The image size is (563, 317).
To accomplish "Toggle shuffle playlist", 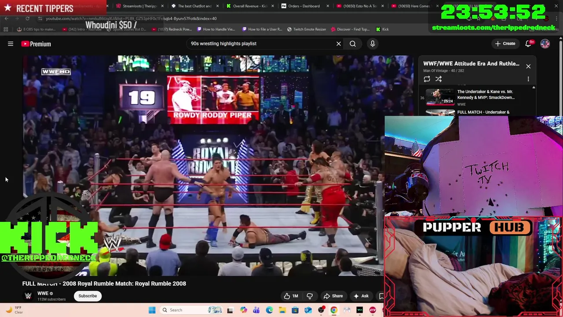I will 439,79.
